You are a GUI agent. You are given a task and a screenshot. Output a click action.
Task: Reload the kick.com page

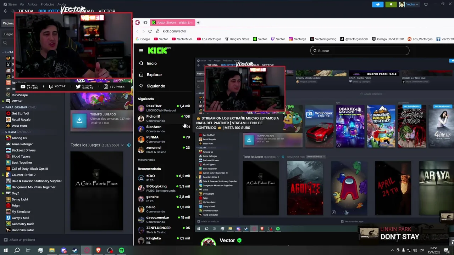tap(150, 31)
